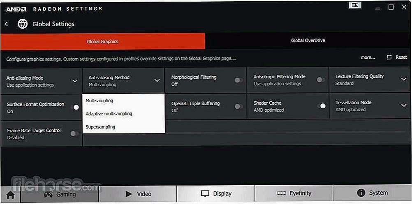Click the Display monitor icon
412x204 pixels.
[205, 194]
